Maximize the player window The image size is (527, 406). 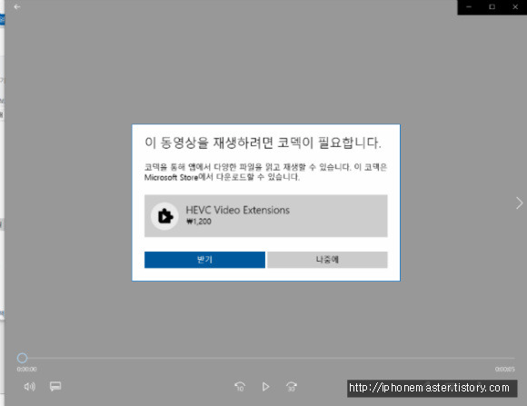tap(492, 6)
